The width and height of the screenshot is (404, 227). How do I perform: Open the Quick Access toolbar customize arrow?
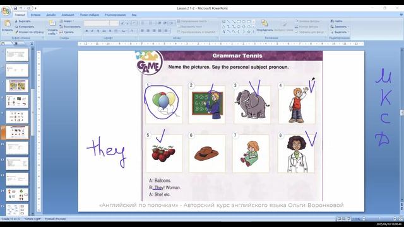35,8
